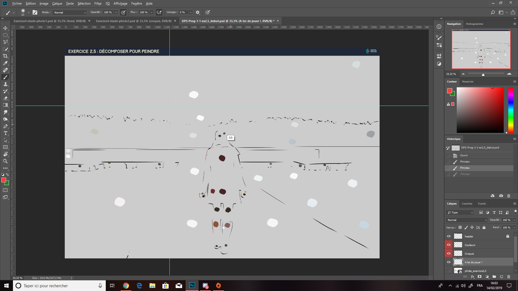Open the Filtre menu

[98, 4]
